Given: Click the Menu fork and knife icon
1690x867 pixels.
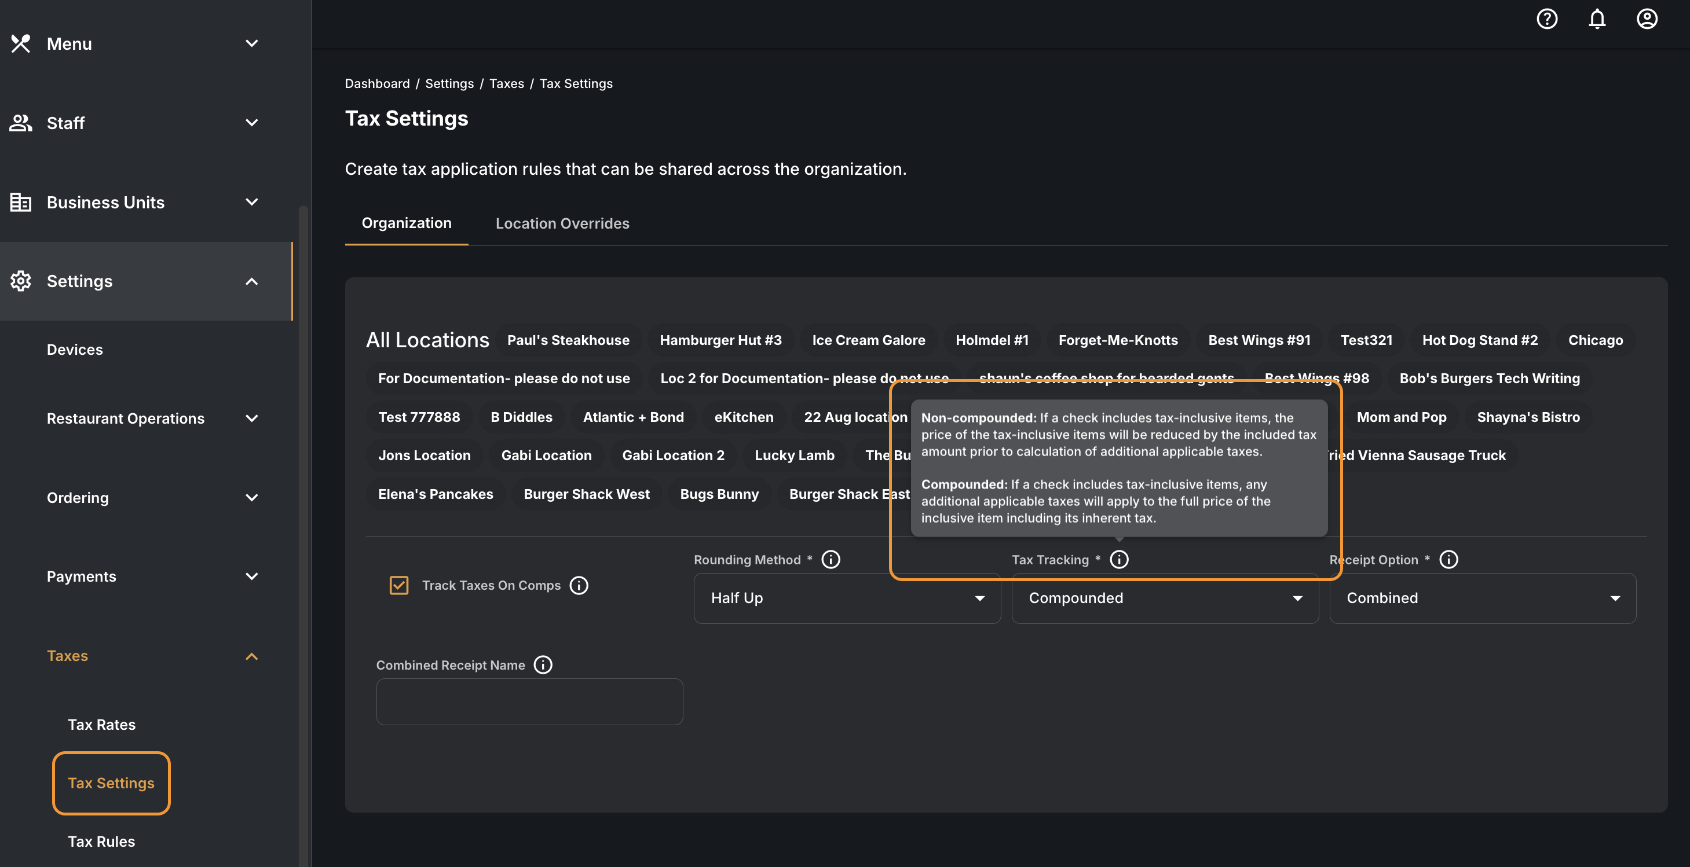Looking at the screenshot, I should (x=21, y=44).
